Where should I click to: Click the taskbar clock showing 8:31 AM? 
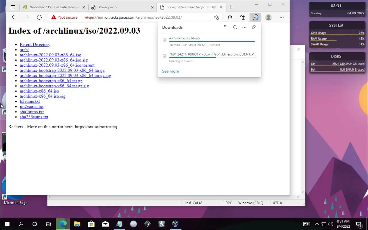(x=343, y=224)
